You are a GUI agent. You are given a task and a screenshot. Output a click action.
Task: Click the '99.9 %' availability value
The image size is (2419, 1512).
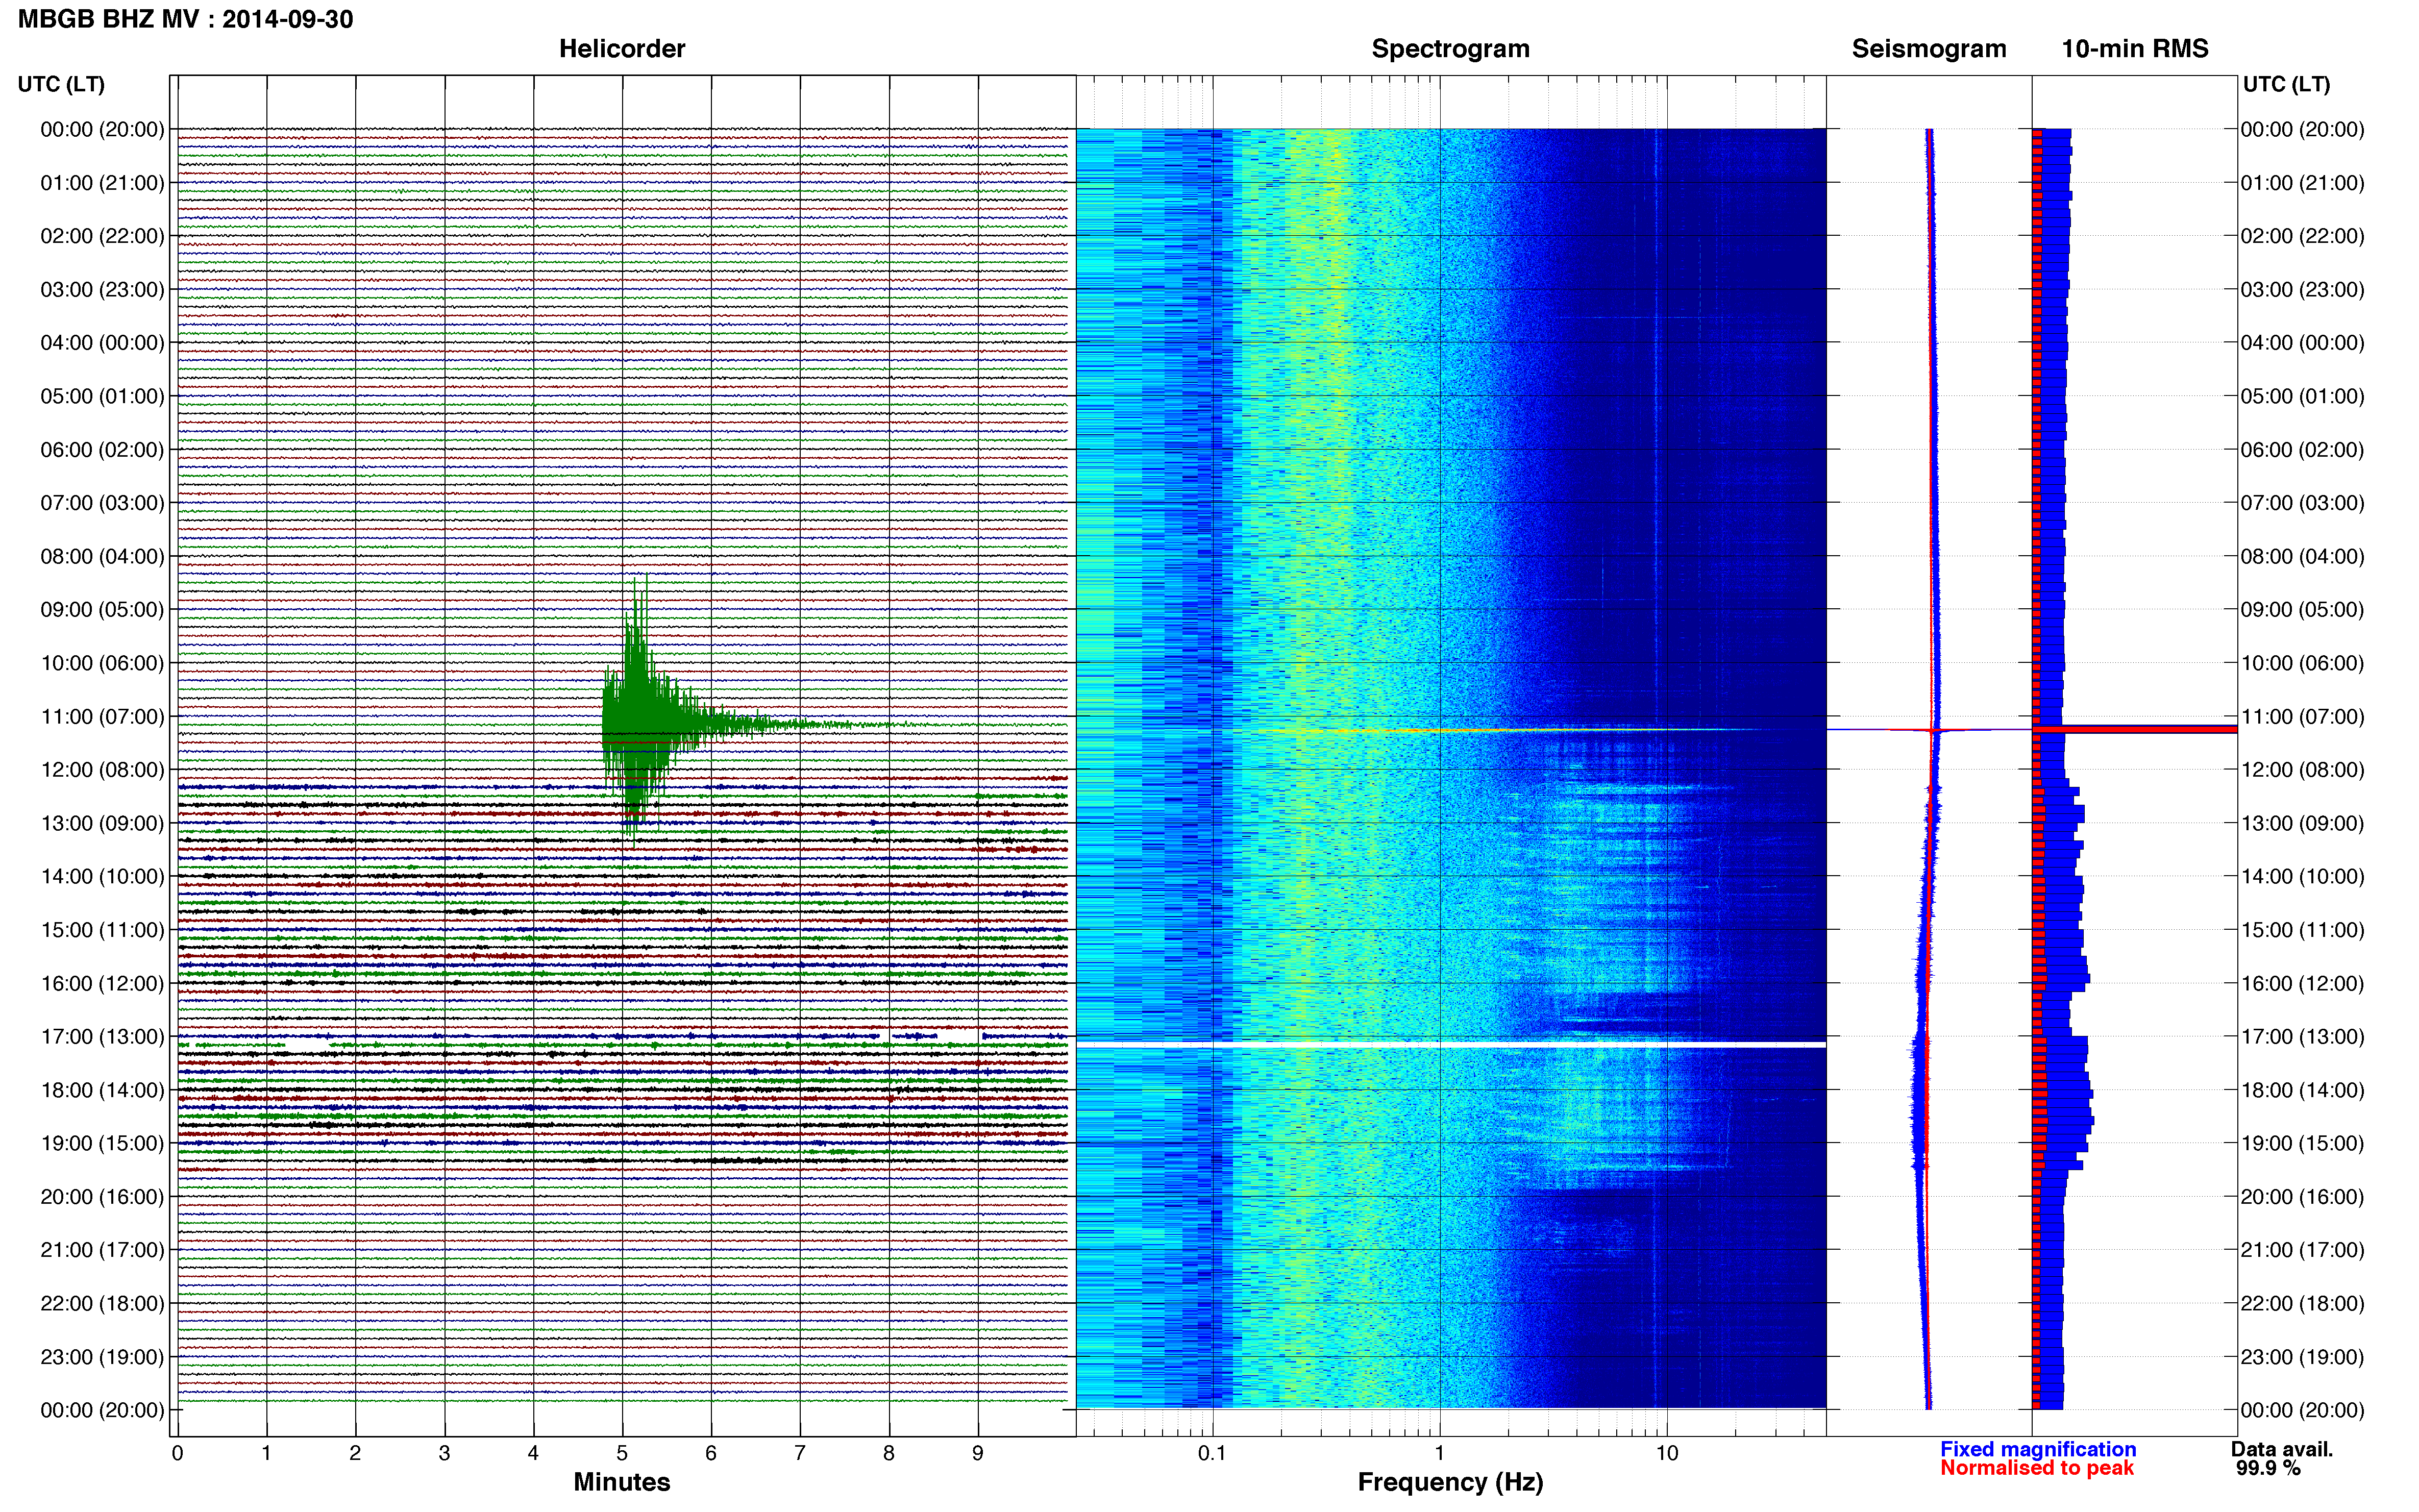point(2268,1468)
